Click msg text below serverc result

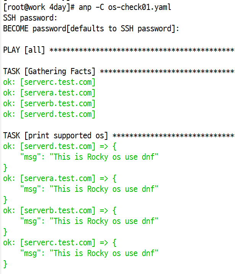(x=89, y=253)
